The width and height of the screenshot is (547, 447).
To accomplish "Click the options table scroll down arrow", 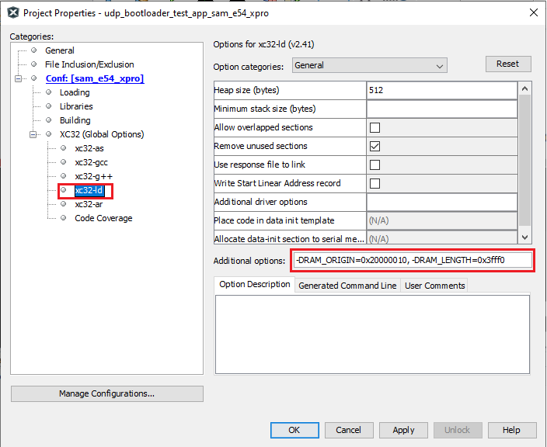I will (524, 237).
